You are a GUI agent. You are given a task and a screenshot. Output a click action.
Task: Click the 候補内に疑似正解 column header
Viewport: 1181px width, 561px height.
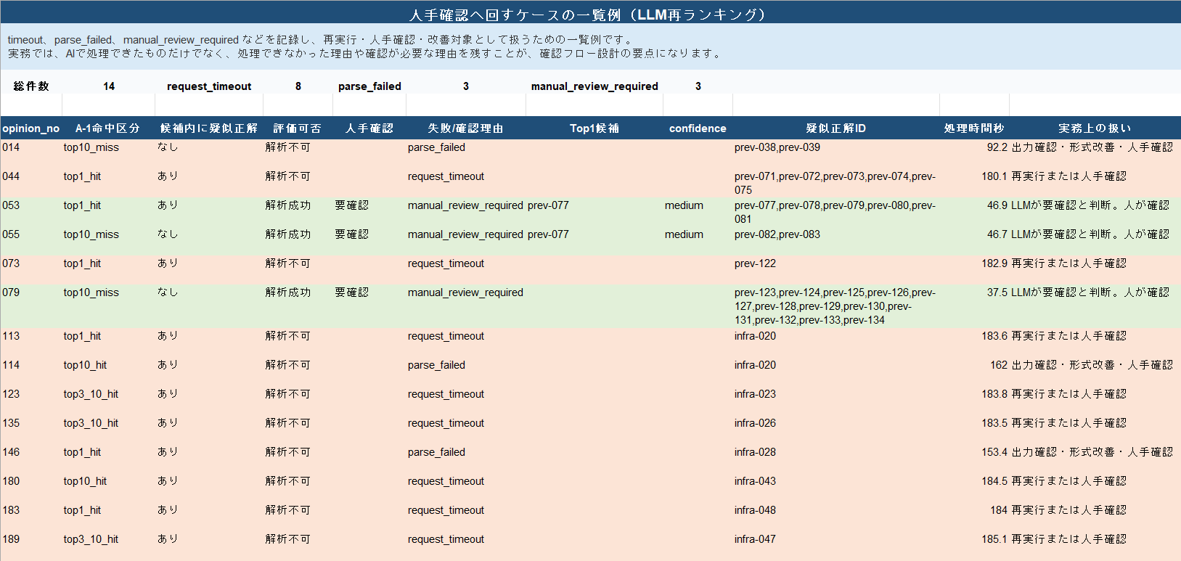[209, 128]
